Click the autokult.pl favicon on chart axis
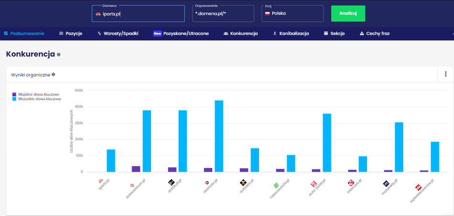 [171, 182]
